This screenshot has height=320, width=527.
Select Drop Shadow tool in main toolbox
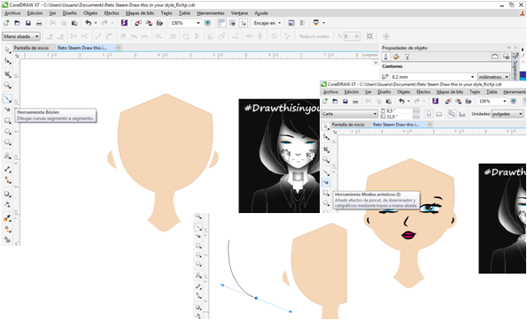(7, 194)
